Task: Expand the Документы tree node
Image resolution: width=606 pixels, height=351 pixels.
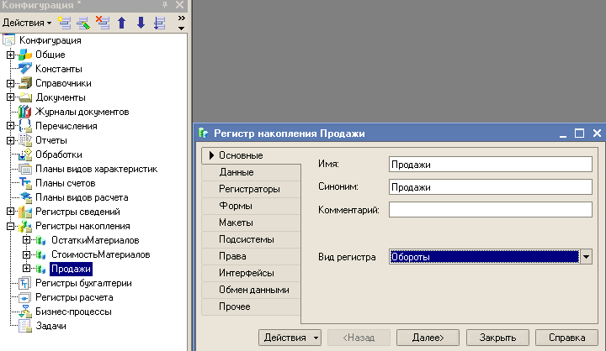Action: (x=10, y=97)
